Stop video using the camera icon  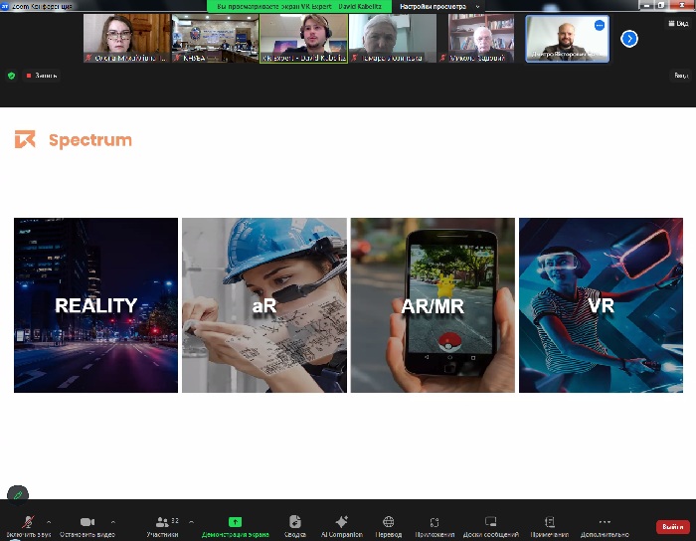pos(87,522)
